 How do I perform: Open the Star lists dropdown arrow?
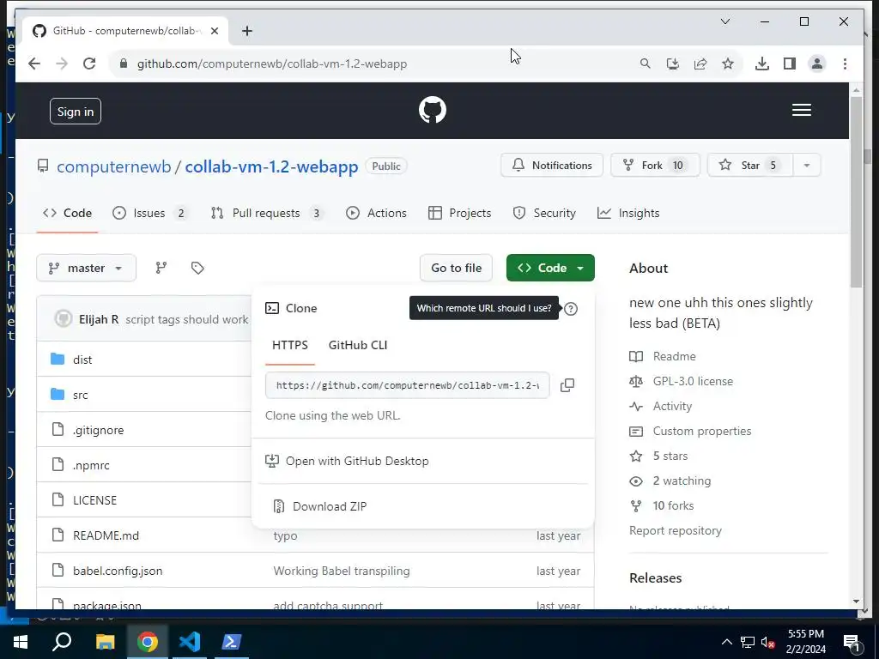pyautogui.click(x=807, y=166)
